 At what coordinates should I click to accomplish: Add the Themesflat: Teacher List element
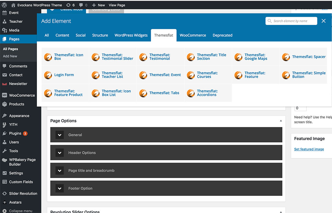pyautogui.click(x=113, y=75)
